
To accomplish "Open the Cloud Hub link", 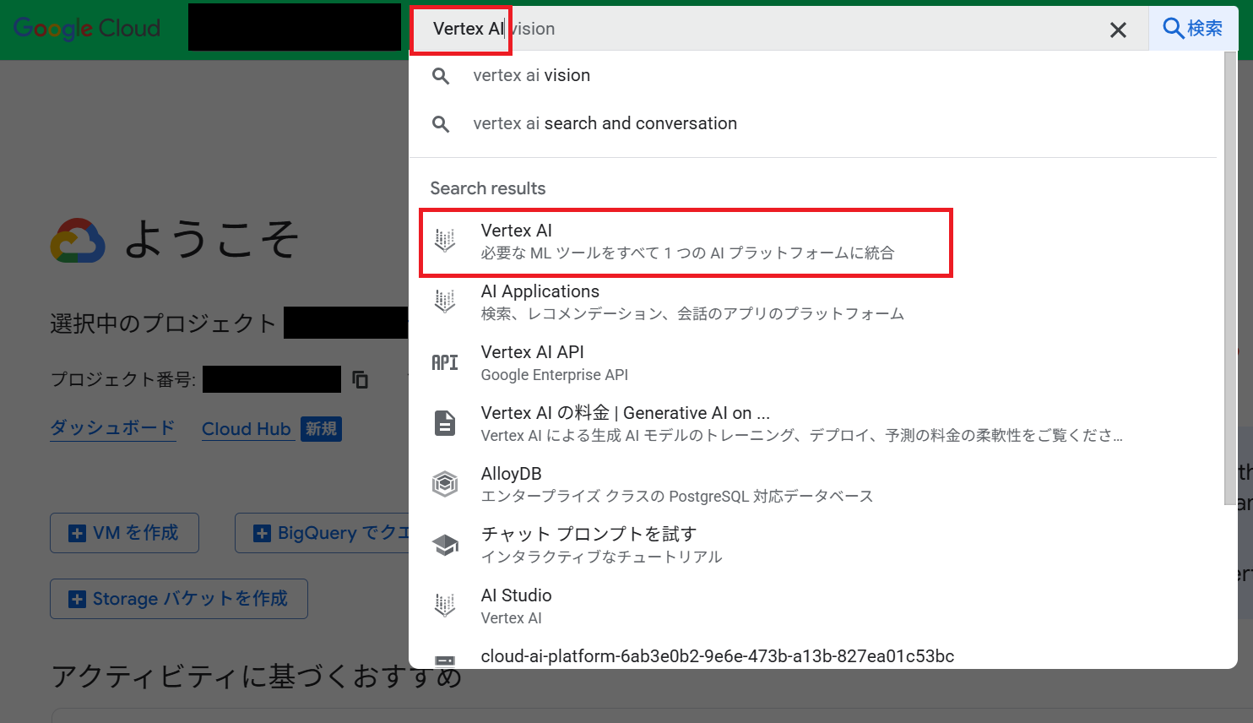I will [x=247, y=429].
